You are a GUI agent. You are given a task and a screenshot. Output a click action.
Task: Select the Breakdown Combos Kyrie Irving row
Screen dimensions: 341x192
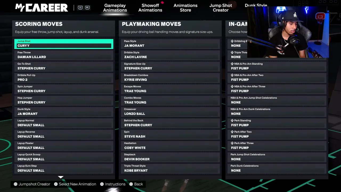170,78
